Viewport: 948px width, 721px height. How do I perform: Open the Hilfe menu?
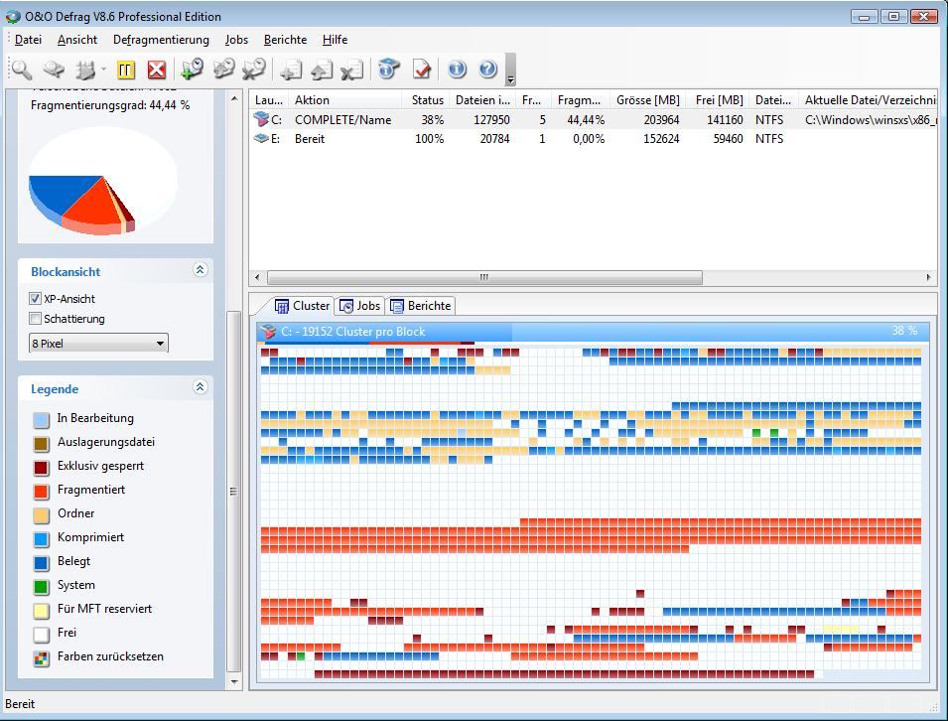coord(335,40)
